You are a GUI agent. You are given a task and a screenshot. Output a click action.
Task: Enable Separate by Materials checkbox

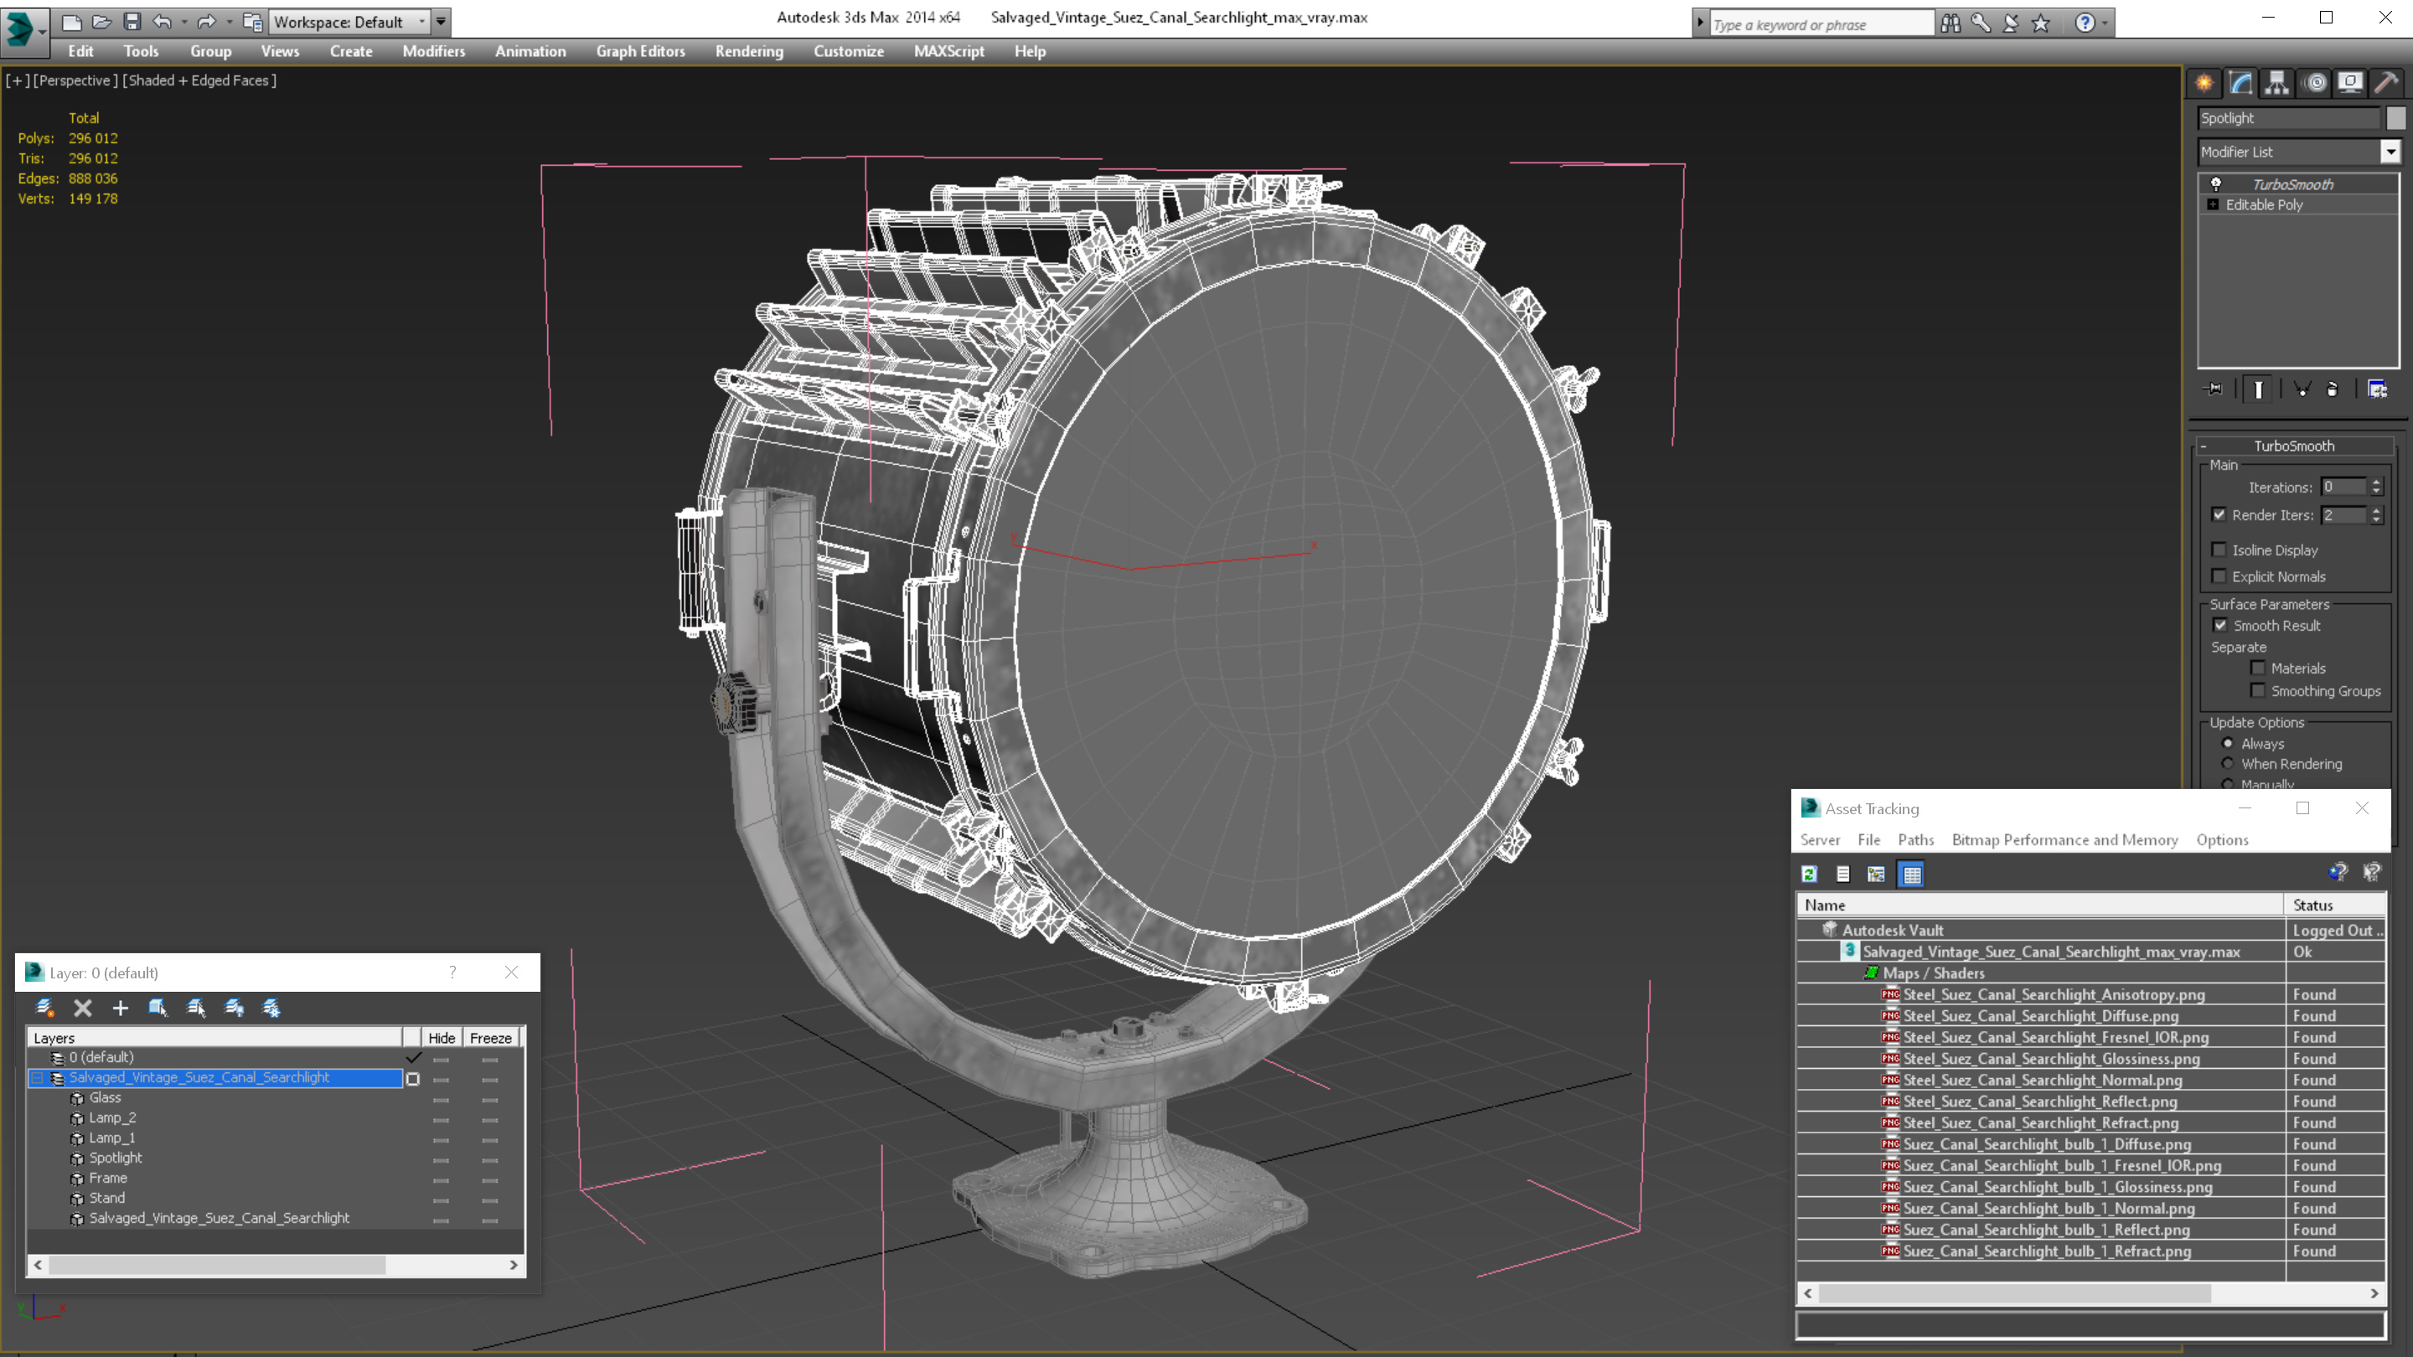tap(2257, 668)
